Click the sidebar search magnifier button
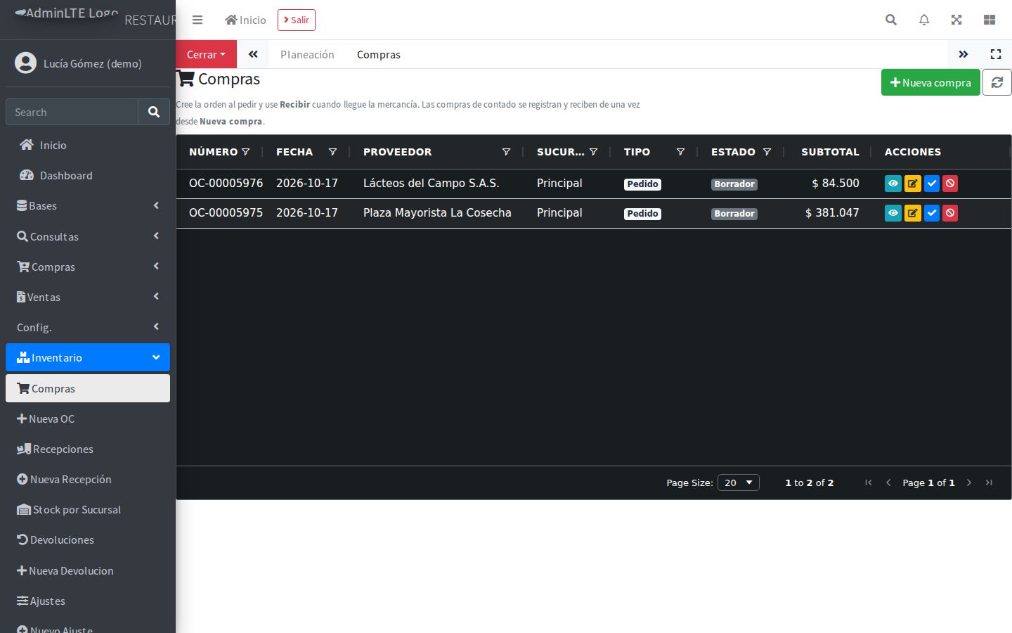The image size is (1012, 633). click(x=154, y=112)
